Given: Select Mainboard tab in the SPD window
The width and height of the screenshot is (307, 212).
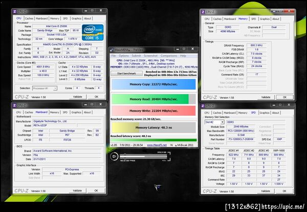Looking at the screenshot, I should click(x=230, y=113).
